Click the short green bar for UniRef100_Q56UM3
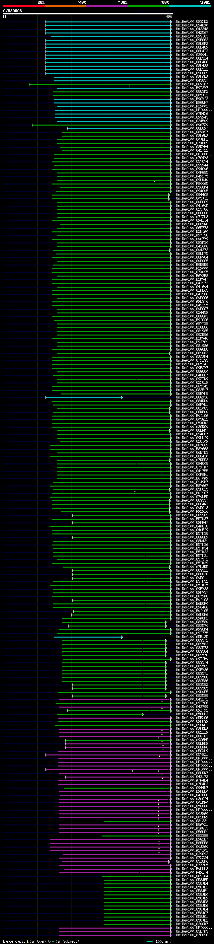The image size is (214, 944). (100, 714)
